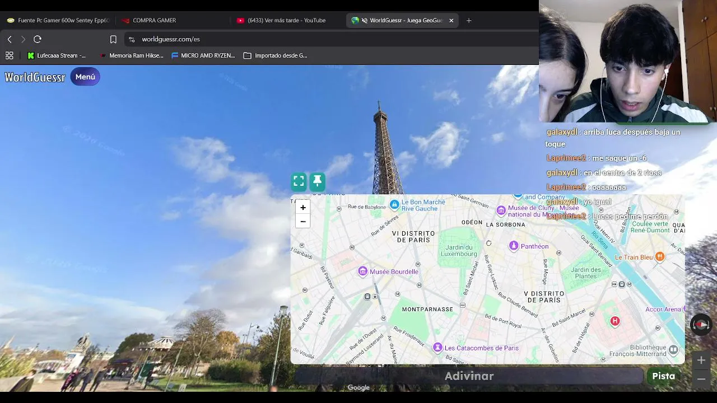The image size is (717, 403).
Task: Select Le Train Bleu restaurant pin
Action: pos(660,257)
